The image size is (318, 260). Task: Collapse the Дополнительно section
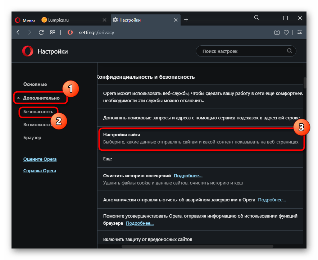pyautogui.click(x=41, y=98)
